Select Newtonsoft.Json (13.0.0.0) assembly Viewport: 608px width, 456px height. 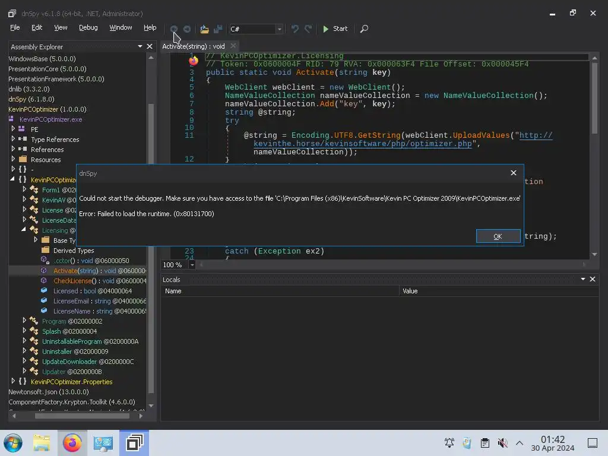49,392
